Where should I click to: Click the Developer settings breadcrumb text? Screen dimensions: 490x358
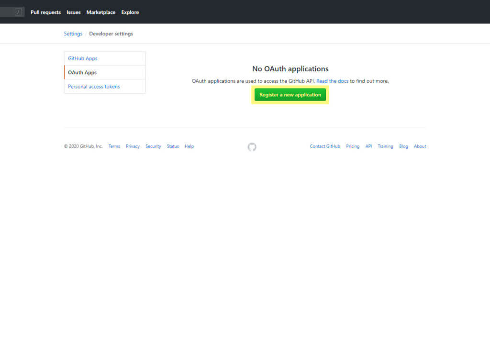111,34
